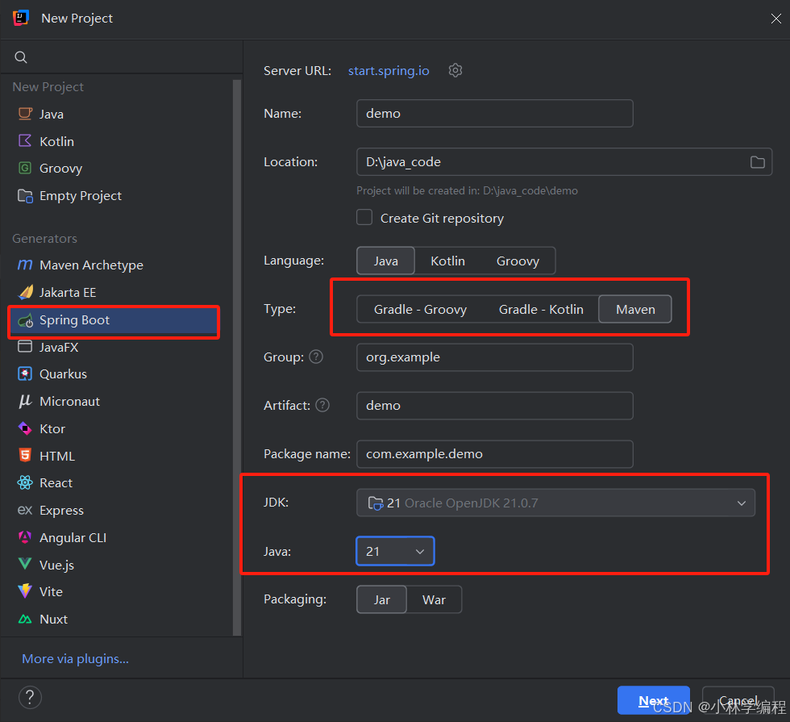Screen dimensions: 790x722
Task: Click the project Name input field
Action: pos(495,114)
